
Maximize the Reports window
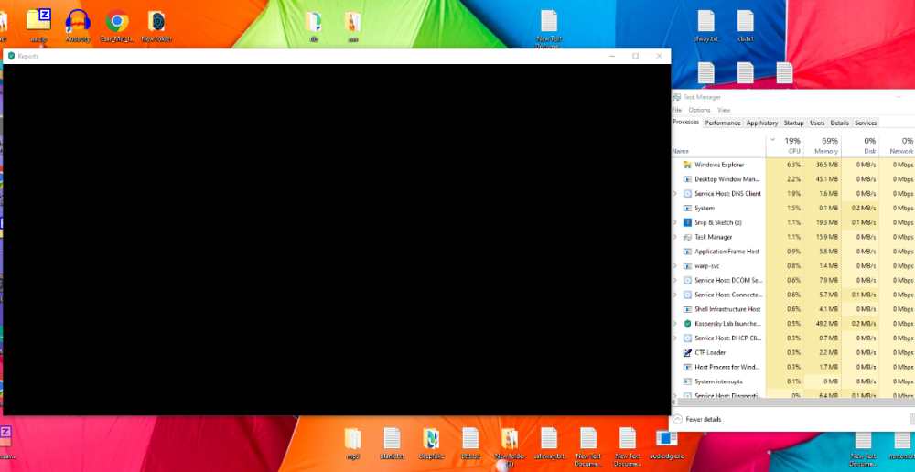coord(636,56)
